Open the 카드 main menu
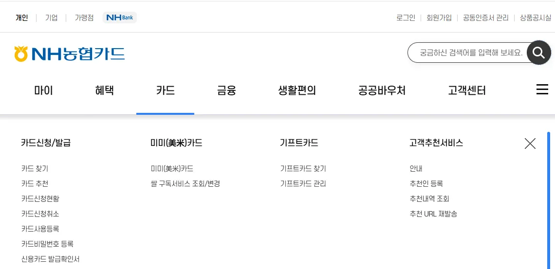This screenshot has height=269, width=555. pos(166,91)
